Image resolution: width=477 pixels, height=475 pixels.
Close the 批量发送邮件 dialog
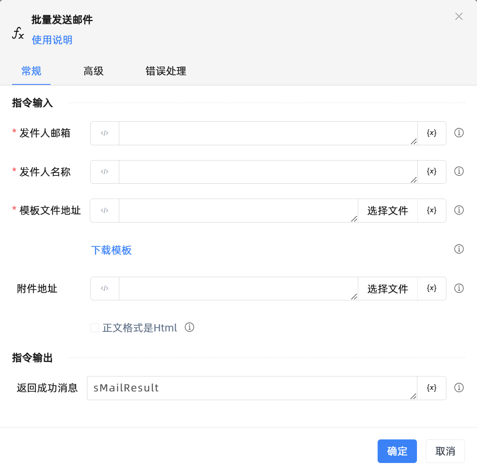[x=459, y=17]
